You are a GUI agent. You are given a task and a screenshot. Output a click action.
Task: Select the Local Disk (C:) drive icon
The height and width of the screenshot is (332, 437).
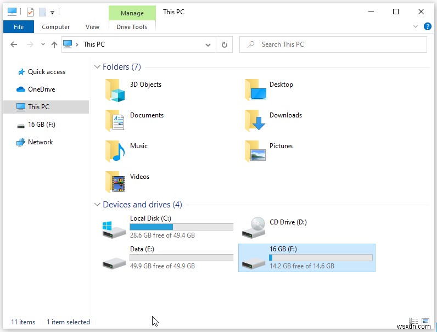pyautogui.click(x=114, y=229)
